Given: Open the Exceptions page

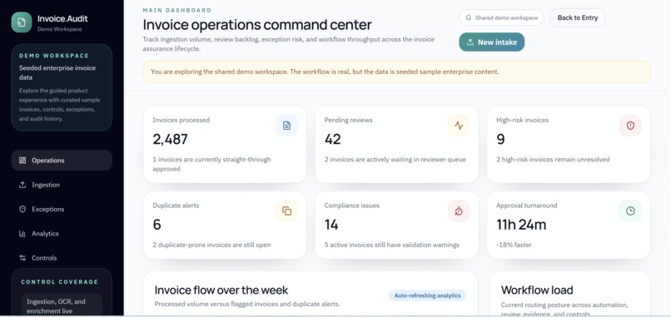Looking at the screenshot, I should click(62, 209).
